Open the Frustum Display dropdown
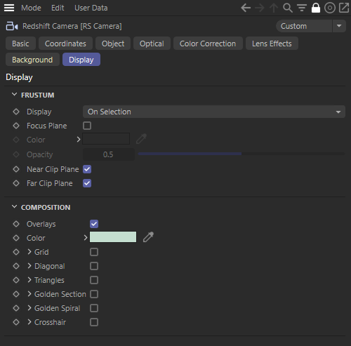 click(214, 112)
